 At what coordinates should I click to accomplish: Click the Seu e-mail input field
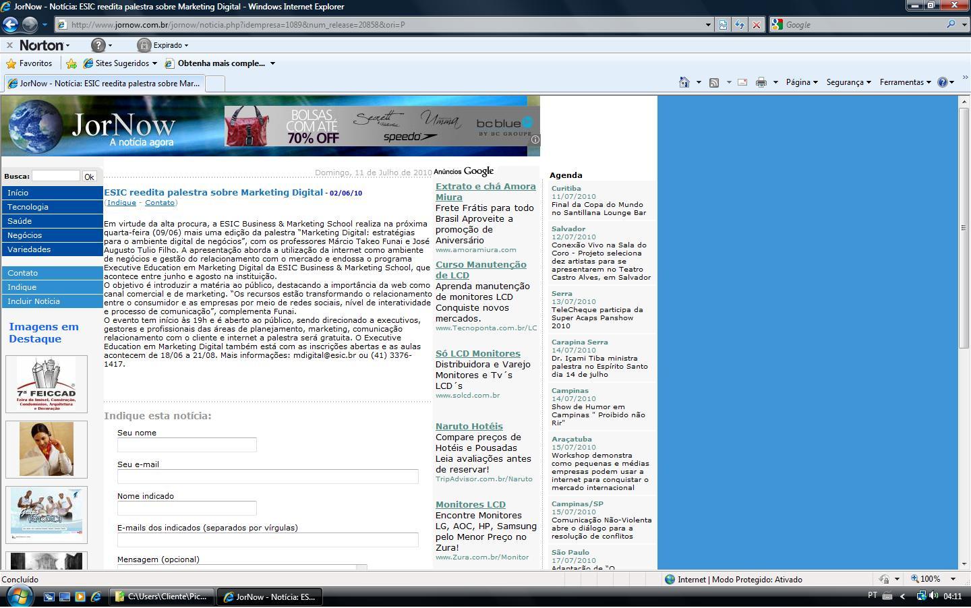pos(268,477)
